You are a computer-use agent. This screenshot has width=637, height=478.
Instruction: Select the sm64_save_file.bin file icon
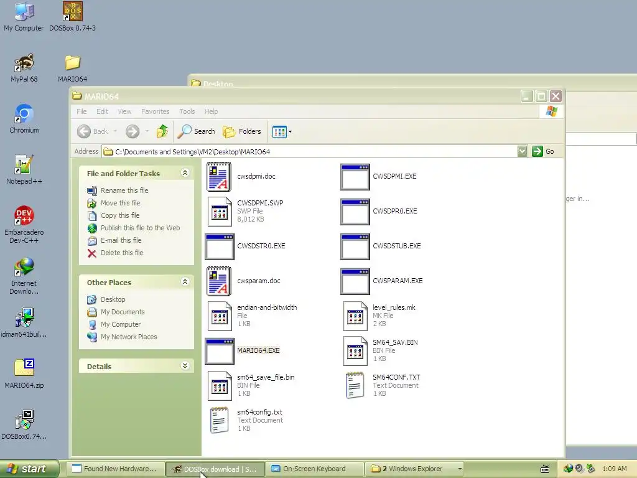coord(220,386)
